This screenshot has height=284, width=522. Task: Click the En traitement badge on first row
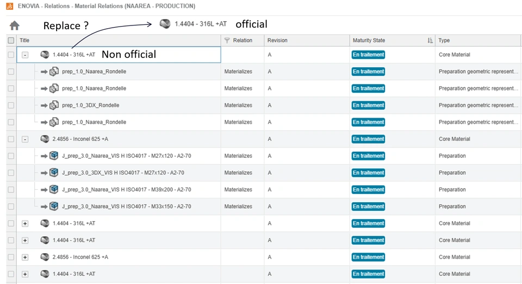click(368, 55)
